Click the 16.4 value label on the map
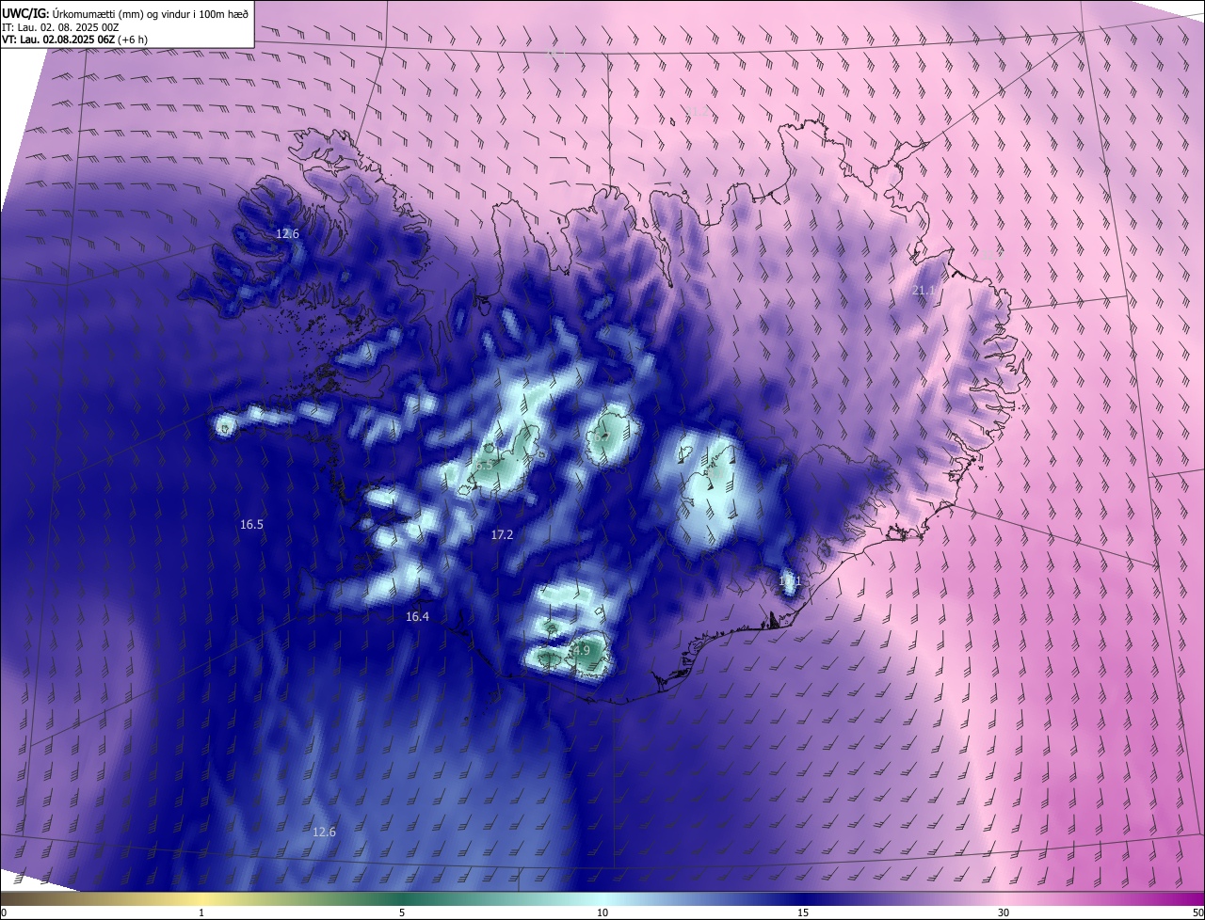 tap(417, 617)
